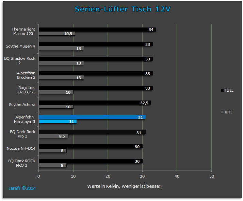Viewport: 243px width, 201px height.
Task: Click the BQ Dark ROCK PRO 3 idle bar
Action: [x=52, y=165]
